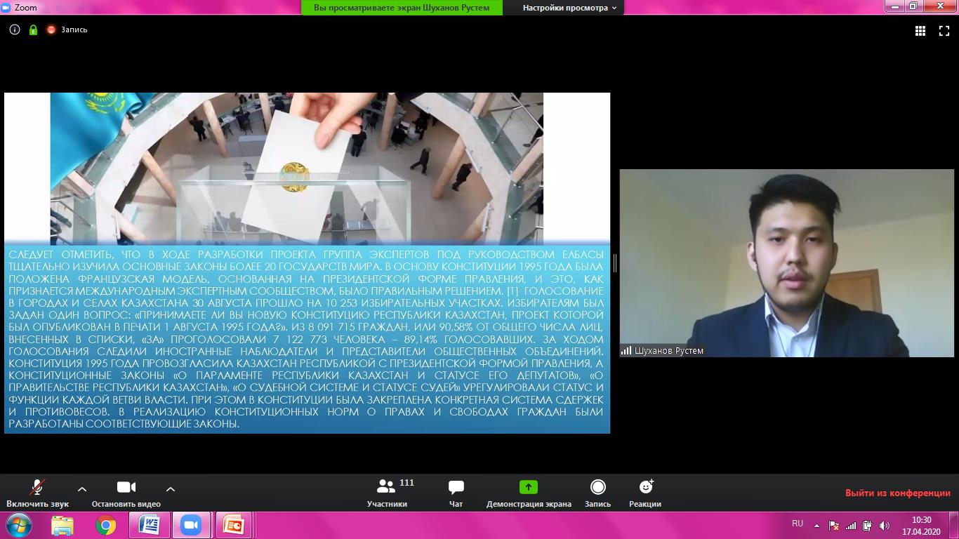Open Реакции reactions menu

coord(645,493)
